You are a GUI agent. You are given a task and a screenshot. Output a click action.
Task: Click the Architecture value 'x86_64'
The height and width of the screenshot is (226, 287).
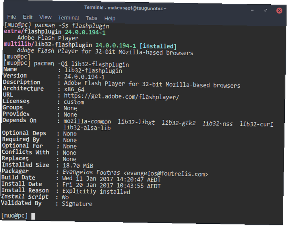pyautogui.click(x=74, y=89)
